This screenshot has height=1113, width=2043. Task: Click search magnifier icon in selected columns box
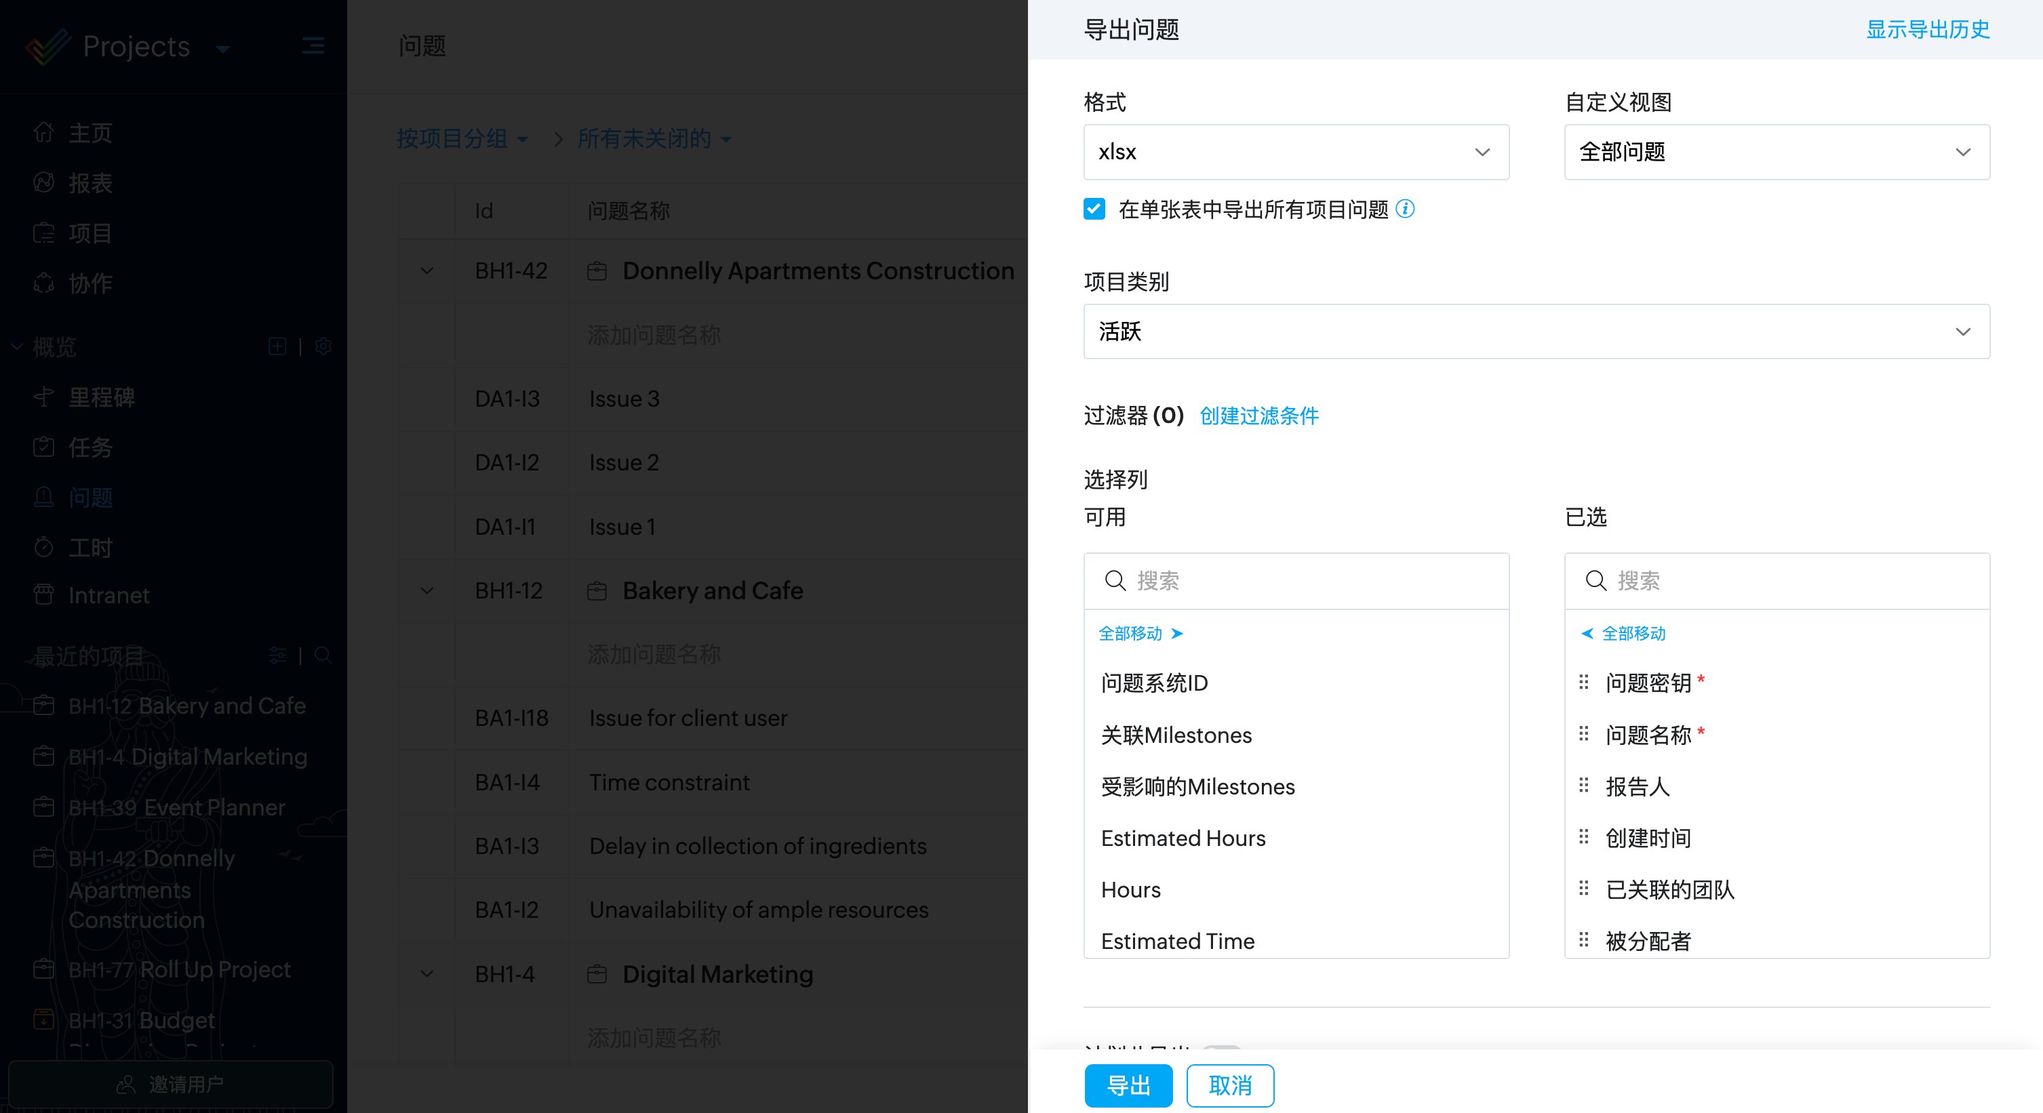1595,581
